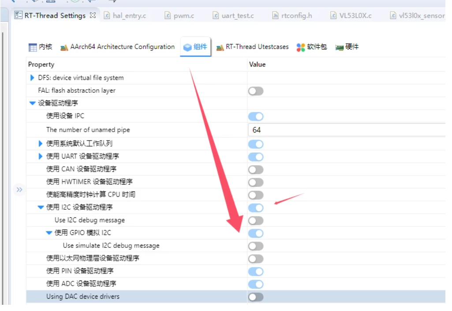
Task: Click the hal_entry.c file icon
Action: 107,15
